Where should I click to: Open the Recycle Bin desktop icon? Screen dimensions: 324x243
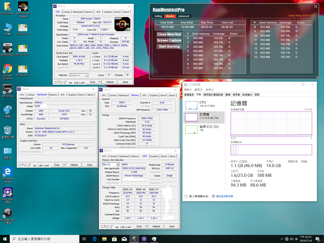click(x=8, y=132)
